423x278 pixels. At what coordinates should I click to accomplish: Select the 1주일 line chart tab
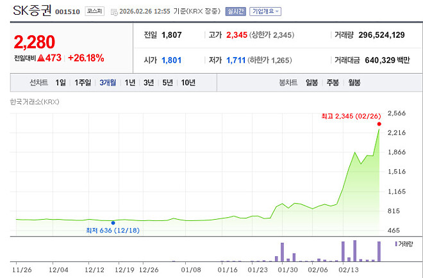(x=83, y=83)
